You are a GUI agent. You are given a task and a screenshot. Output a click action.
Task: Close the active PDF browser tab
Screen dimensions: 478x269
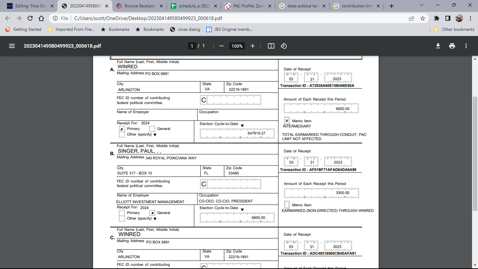click(107, 6)
